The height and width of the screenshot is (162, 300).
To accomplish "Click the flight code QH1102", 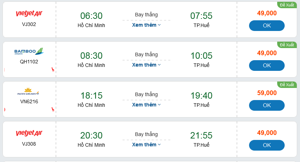I will 29,62.
